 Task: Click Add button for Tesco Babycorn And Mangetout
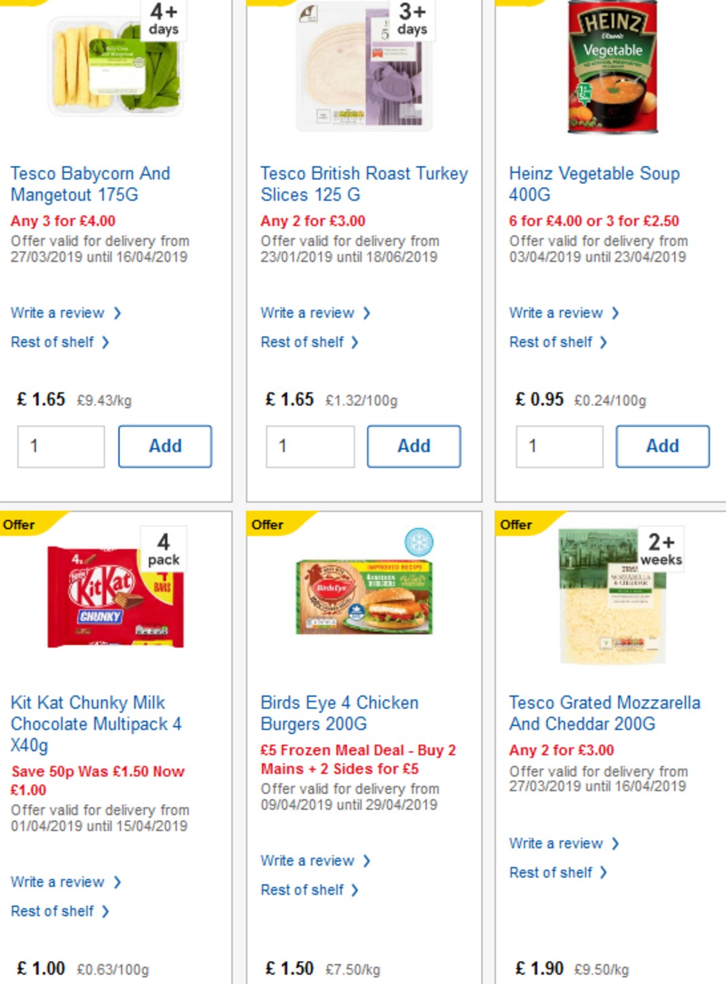pyautogui.click(x=165, y=446)
